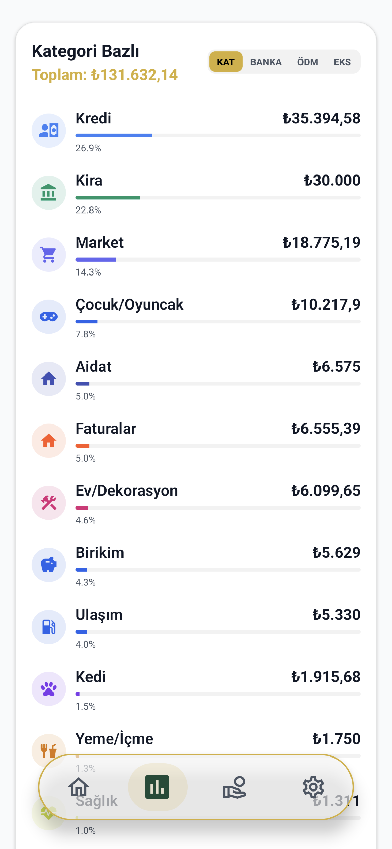The width and height of the screenshot is (392, 849).
Task: Switch to the BANKA tab
Action: pyautogui.click(x=266, y=62)
